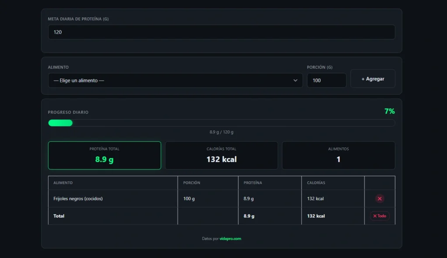This screenshot has height=258, width=447.
Task: Click the bold Total row label
Action: coord(58,216)
